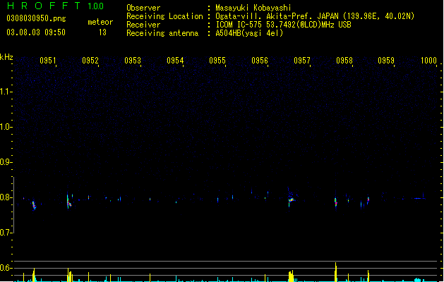Click the 1.0 kHz frequency label
444x282 pixels.
[6, 127]
